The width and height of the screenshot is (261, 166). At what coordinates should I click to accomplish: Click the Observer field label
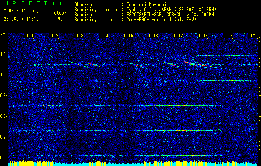(x=84, y=5)
